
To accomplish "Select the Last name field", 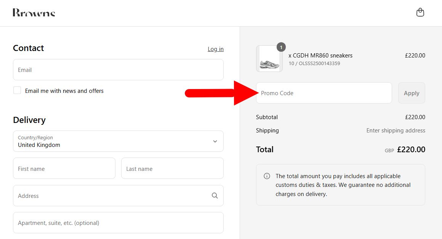I will 172,169.
